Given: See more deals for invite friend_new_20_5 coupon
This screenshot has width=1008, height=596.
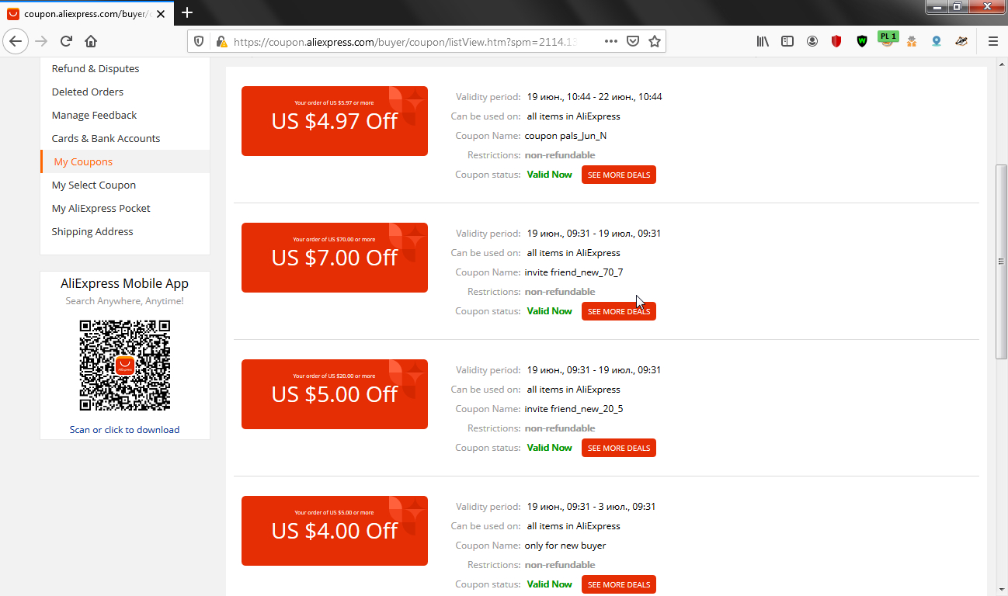Looking at the screenshot, I should pos(619,448).
